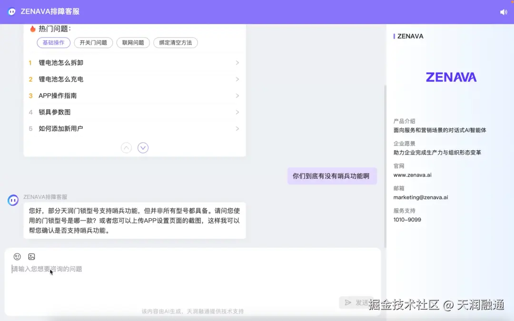Expand chevron for 锁具参数图

click(x=237, y=112)
